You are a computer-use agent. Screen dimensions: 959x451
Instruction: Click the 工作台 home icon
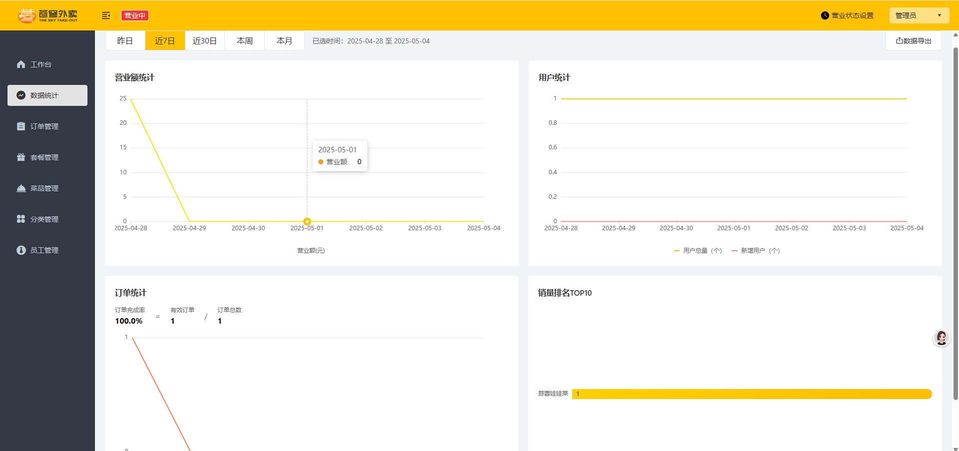coord(21,64)
